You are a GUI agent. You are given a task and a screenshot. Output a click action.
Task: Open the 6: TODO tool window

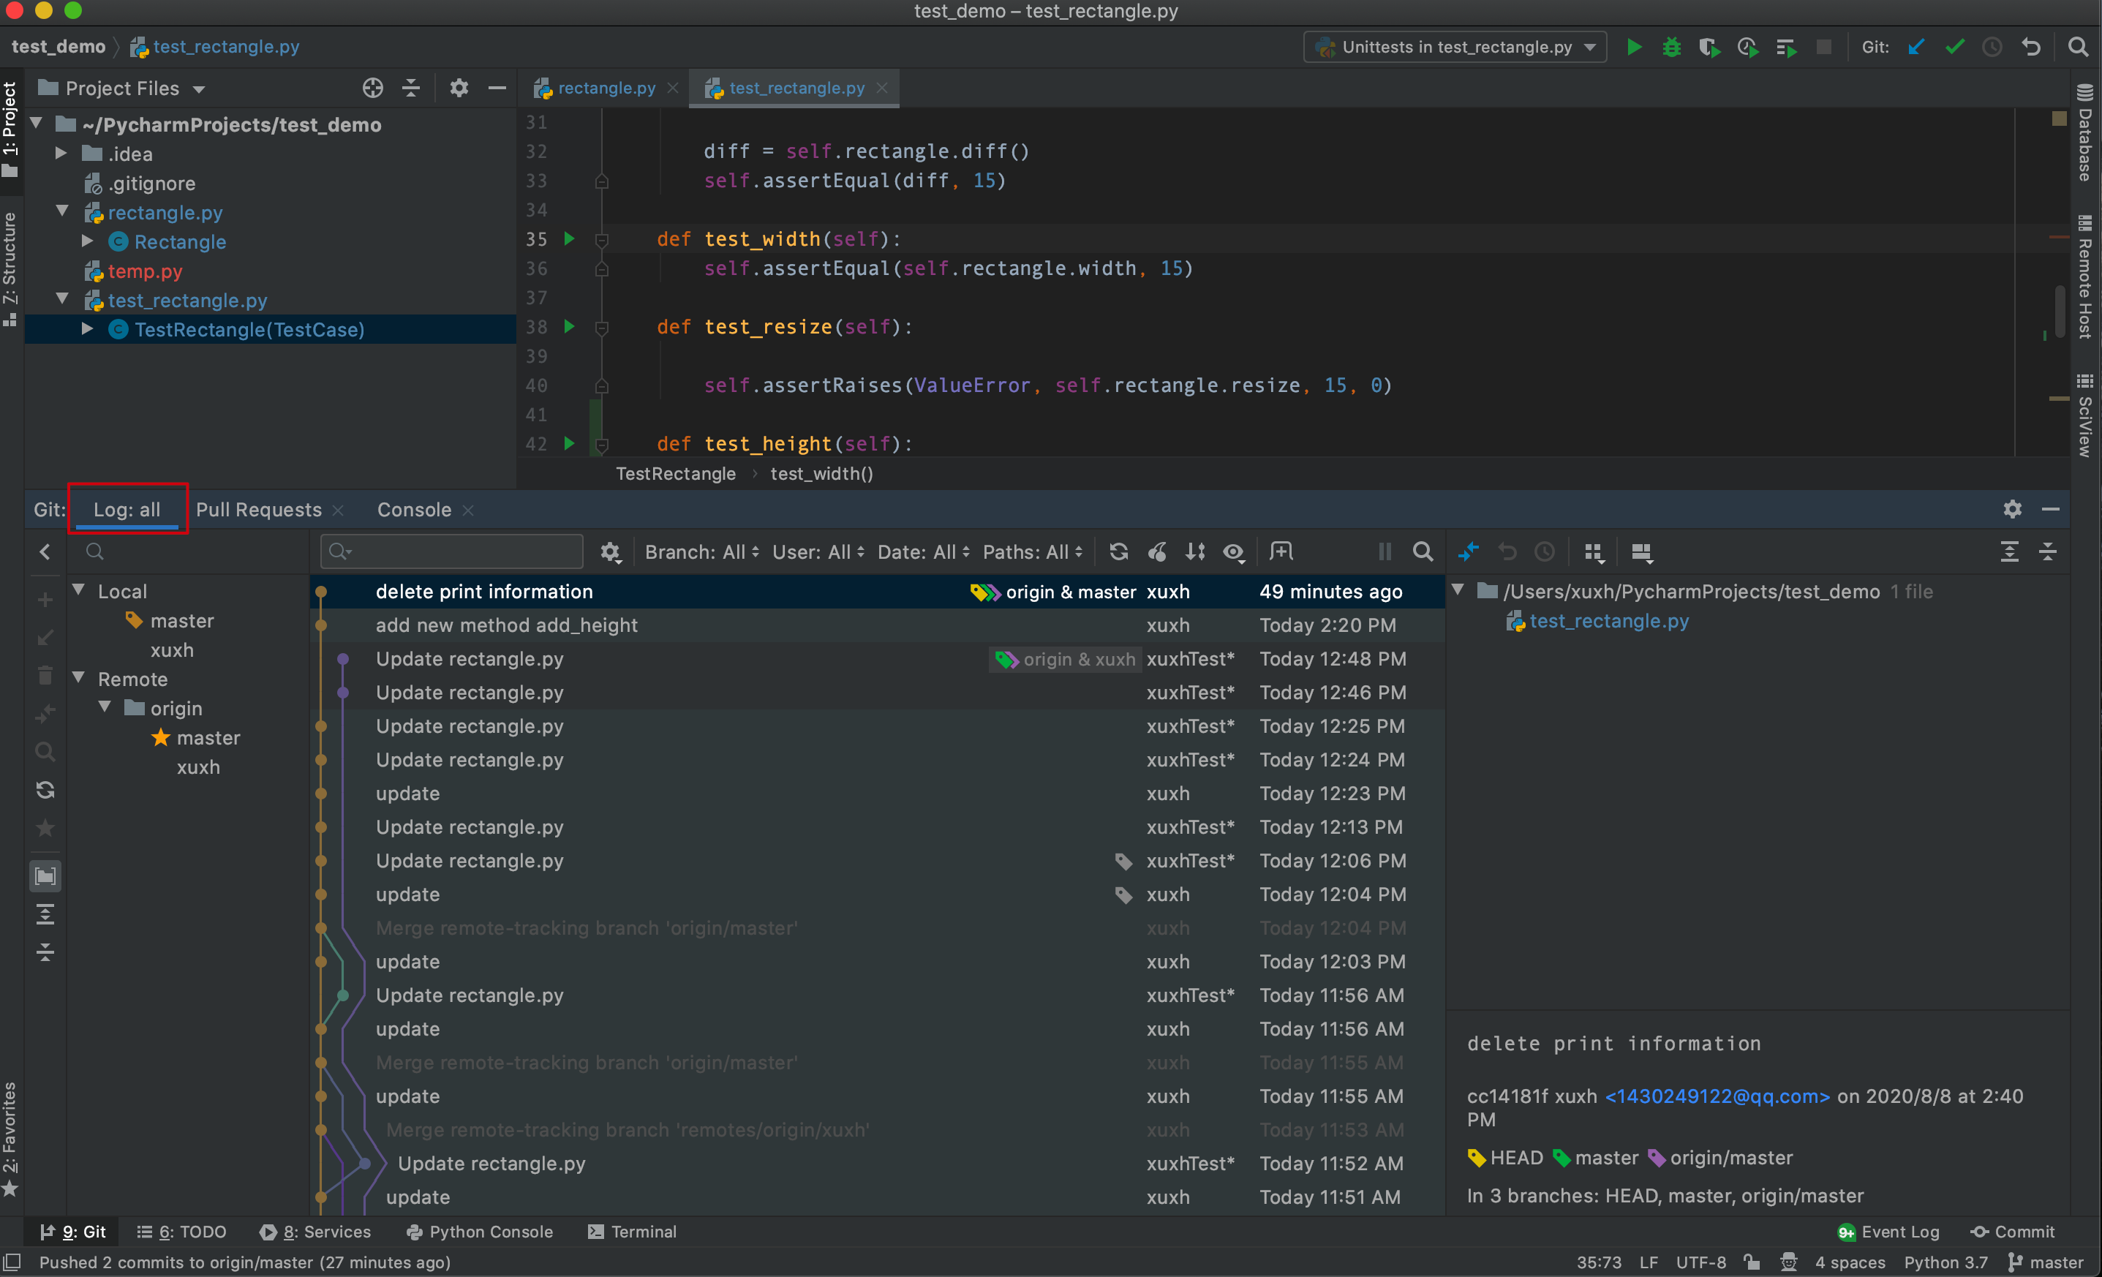pos(181,1232)
